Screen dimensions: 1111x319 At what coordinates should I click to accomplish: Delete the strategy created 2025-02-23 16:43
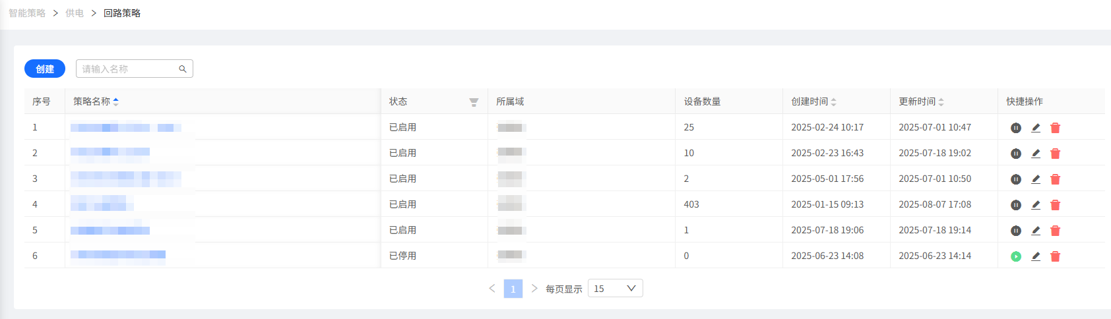1056,154
